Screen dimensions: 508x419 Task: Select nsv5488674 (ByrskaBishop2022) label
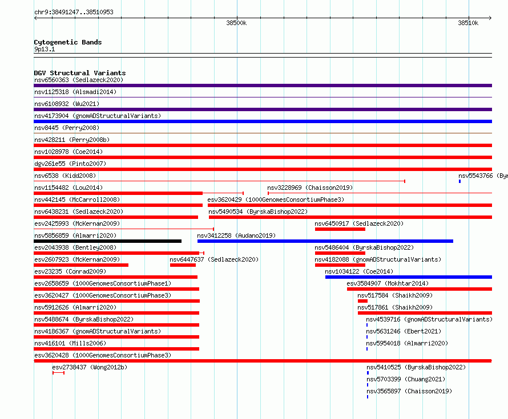84,319
